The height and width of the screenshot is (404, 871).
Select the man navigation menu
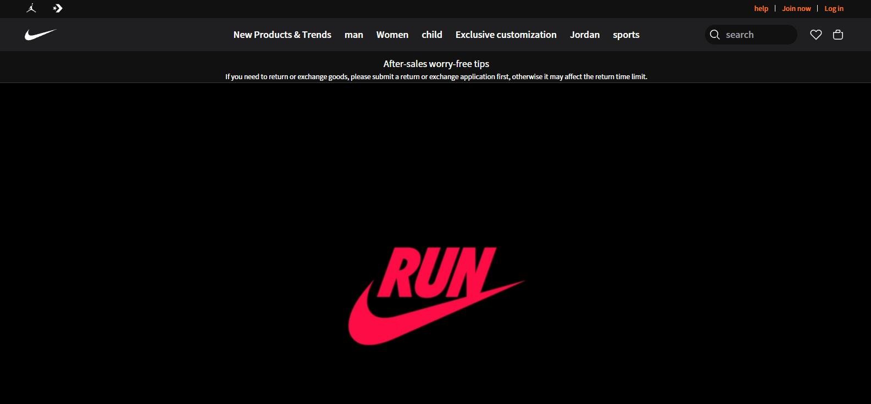[353, 35]
